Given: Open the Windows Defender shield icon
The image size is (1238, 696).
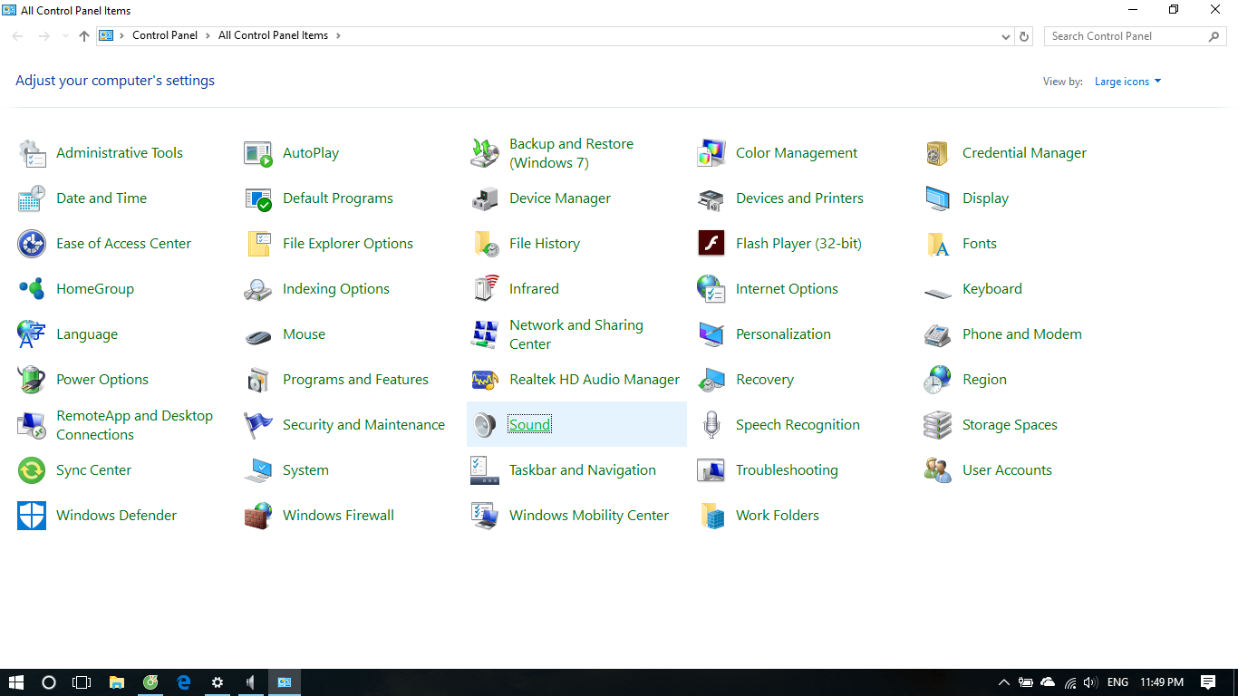Looking at the screenshot, I should (x=32, y=516).
